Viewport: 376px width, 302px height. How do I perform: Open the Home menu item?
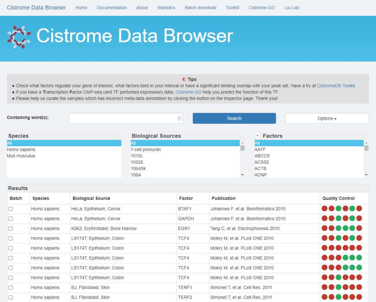(81, 8)
